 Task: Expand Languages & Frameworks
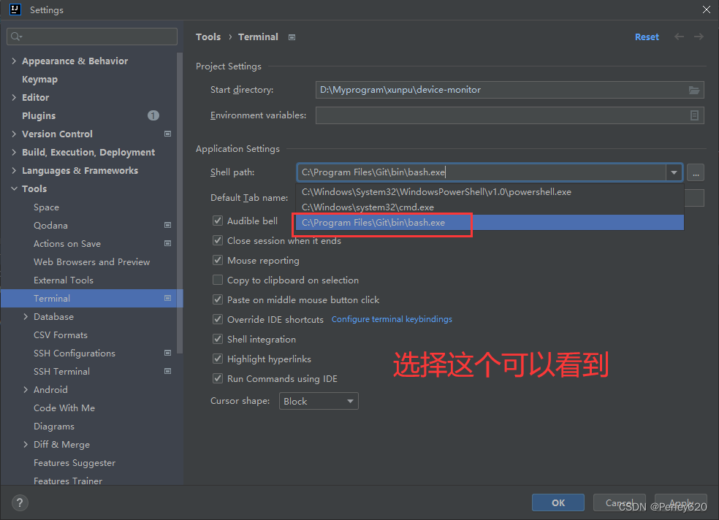[14, 170]
